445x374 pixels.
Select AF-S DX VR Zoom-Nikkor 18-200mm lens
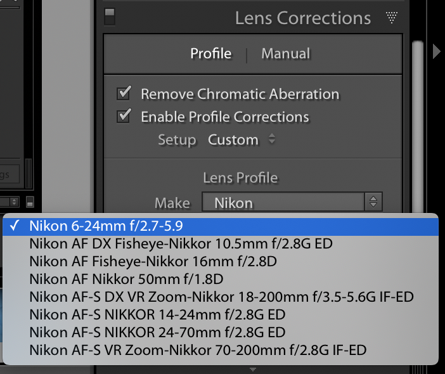221,297
